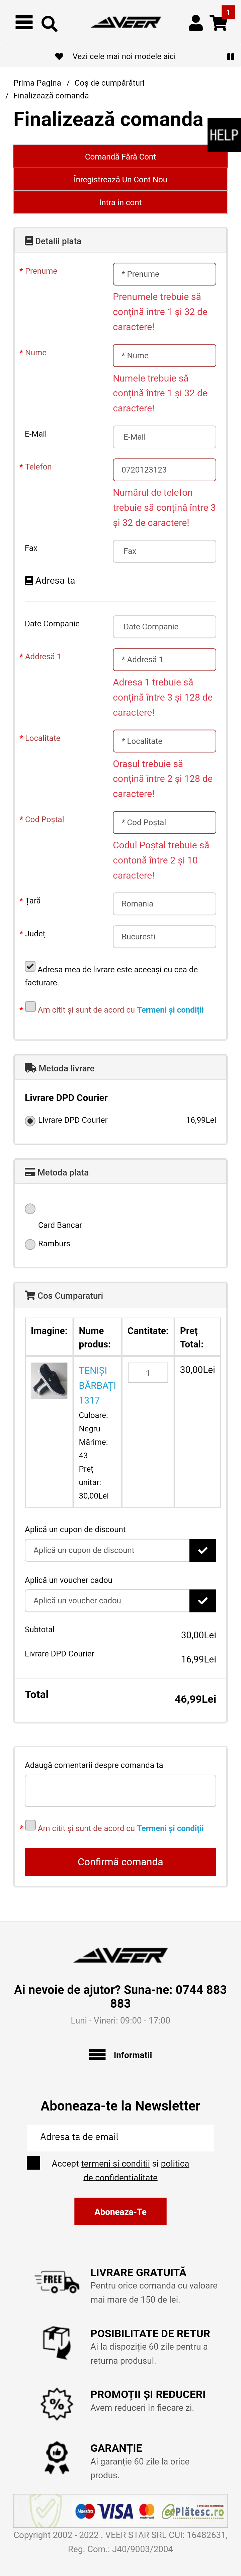241x2576 pixels.
Task: Select the Ramburs payment radio button
Action: (x=30, y=1244)
